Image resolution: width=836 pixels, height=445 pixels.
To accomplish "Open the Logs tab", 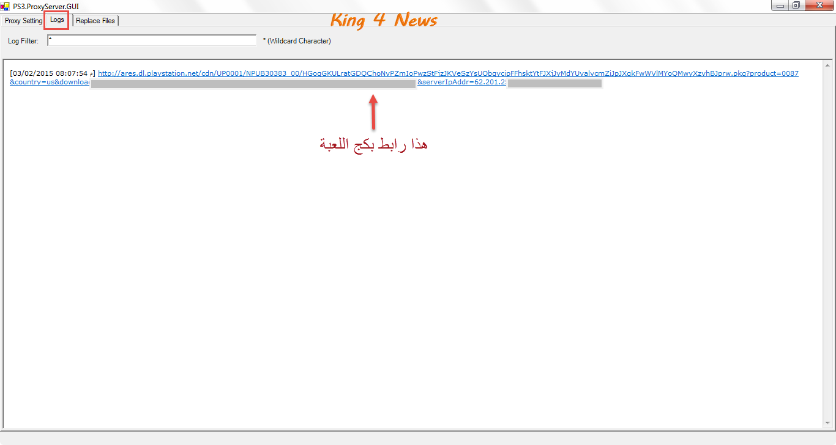I will point(57,20).
